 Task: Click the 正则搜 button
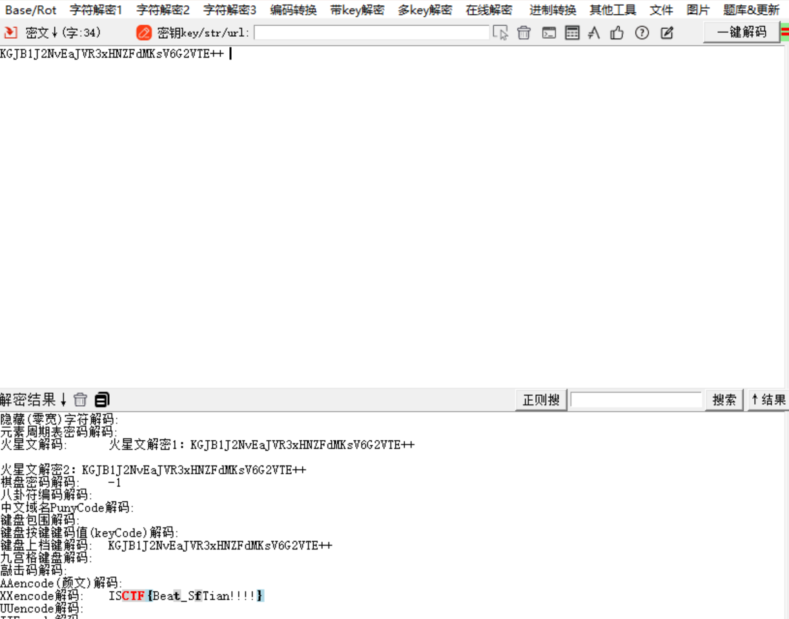coord(541,400)
